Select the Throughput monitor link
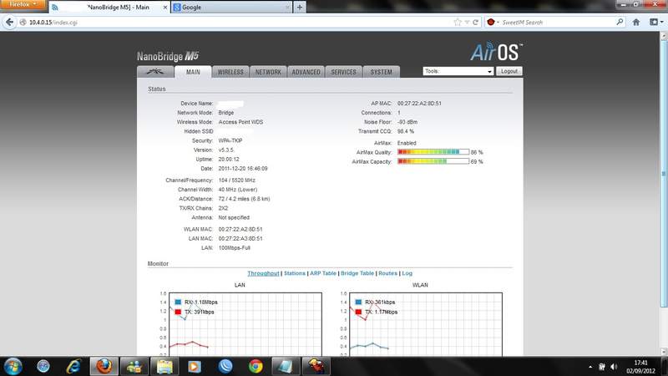This screenshot has width=668, height=376. pos(263,273)
